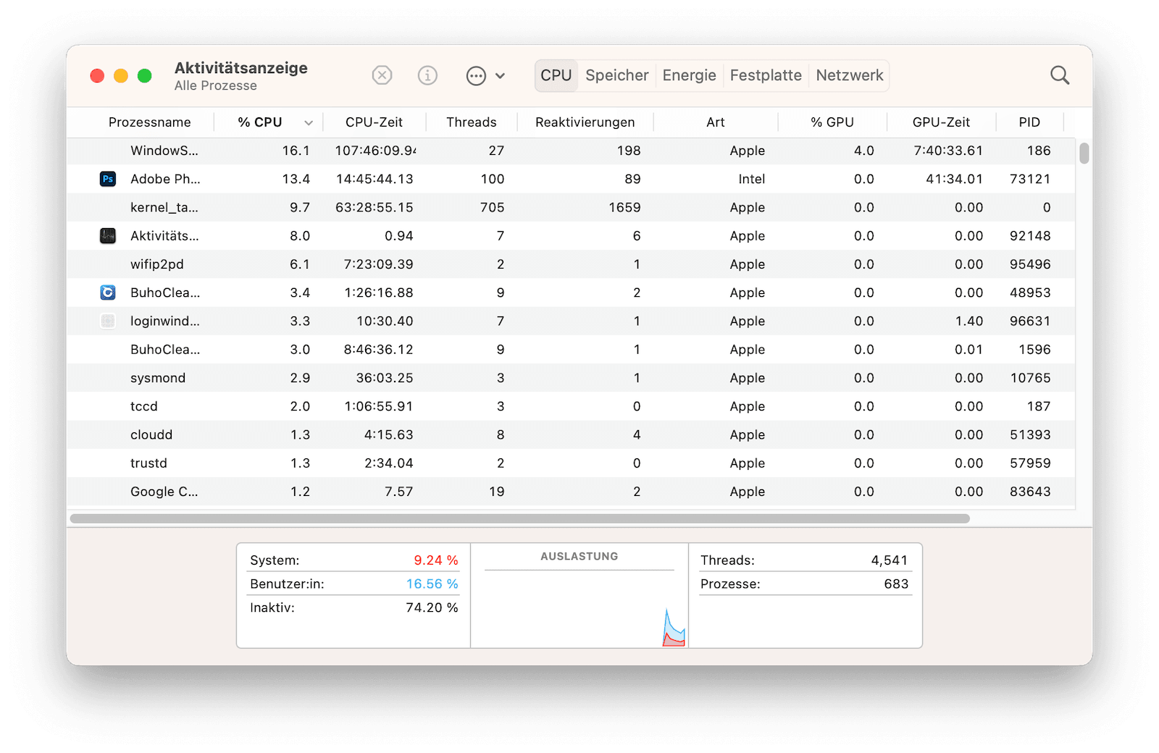Click the Aktivitätsanzeige process icon
The width and height of the screenshot is (1159, 753).
point(108,236)
